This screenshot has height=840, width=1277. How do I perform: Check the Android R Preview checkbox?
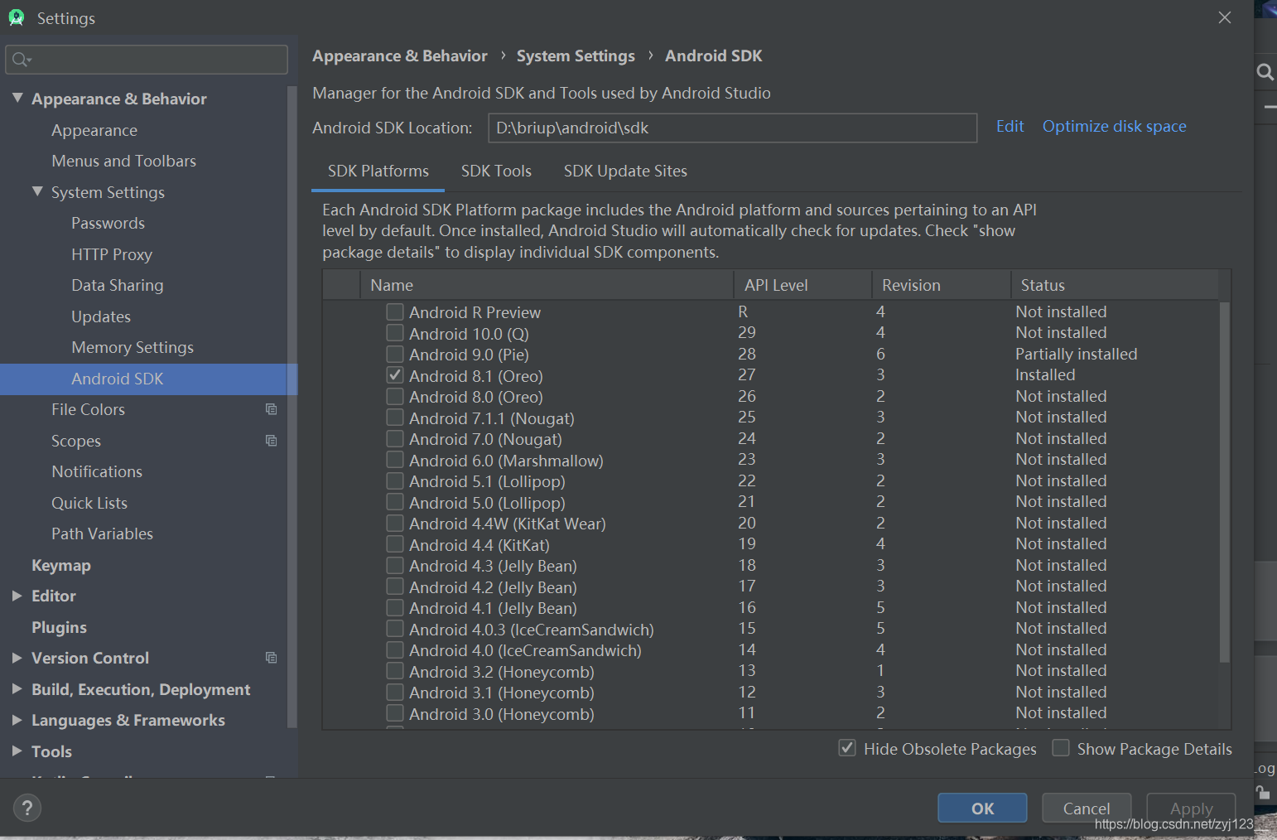click(x=395, y=311)
